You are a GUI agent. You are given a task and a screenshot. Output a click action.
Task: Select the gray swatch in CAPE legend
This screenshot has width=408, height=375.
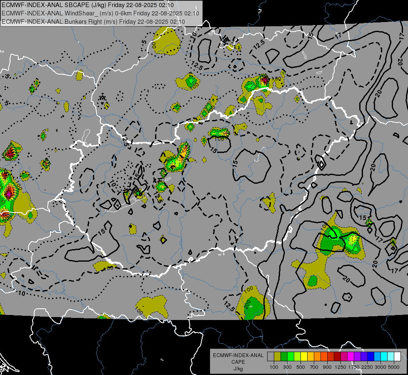[270, 357]
